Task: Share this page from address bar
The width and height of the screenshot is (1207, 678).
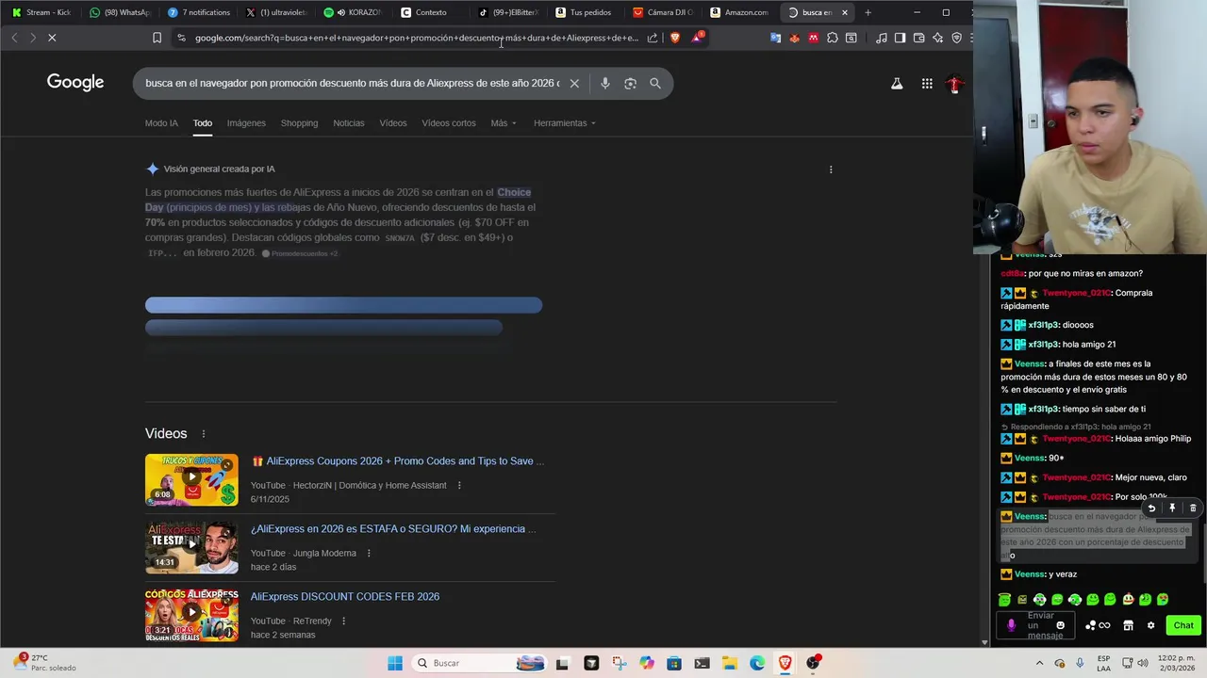Action: click(x=652, y=38)
